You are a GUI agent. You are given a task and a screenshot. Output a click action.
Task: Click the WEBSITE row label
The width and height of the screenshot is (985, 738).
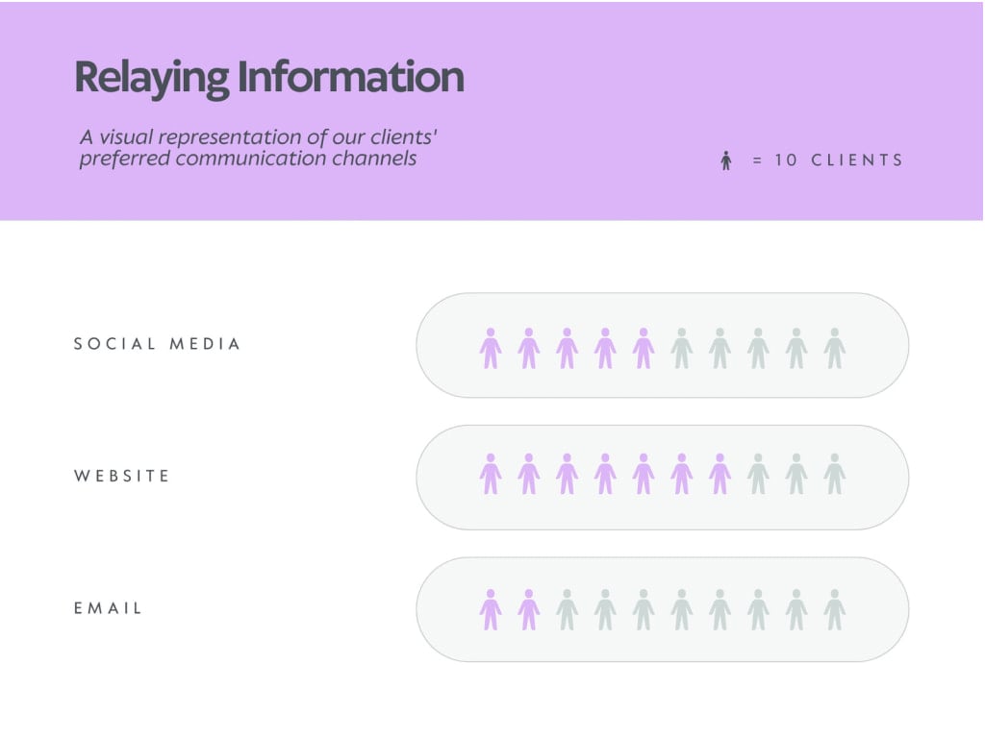click(122, 476)
